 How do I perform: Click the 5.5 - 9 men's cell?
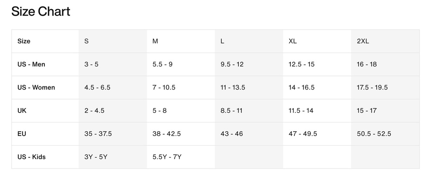pos(162,64)
